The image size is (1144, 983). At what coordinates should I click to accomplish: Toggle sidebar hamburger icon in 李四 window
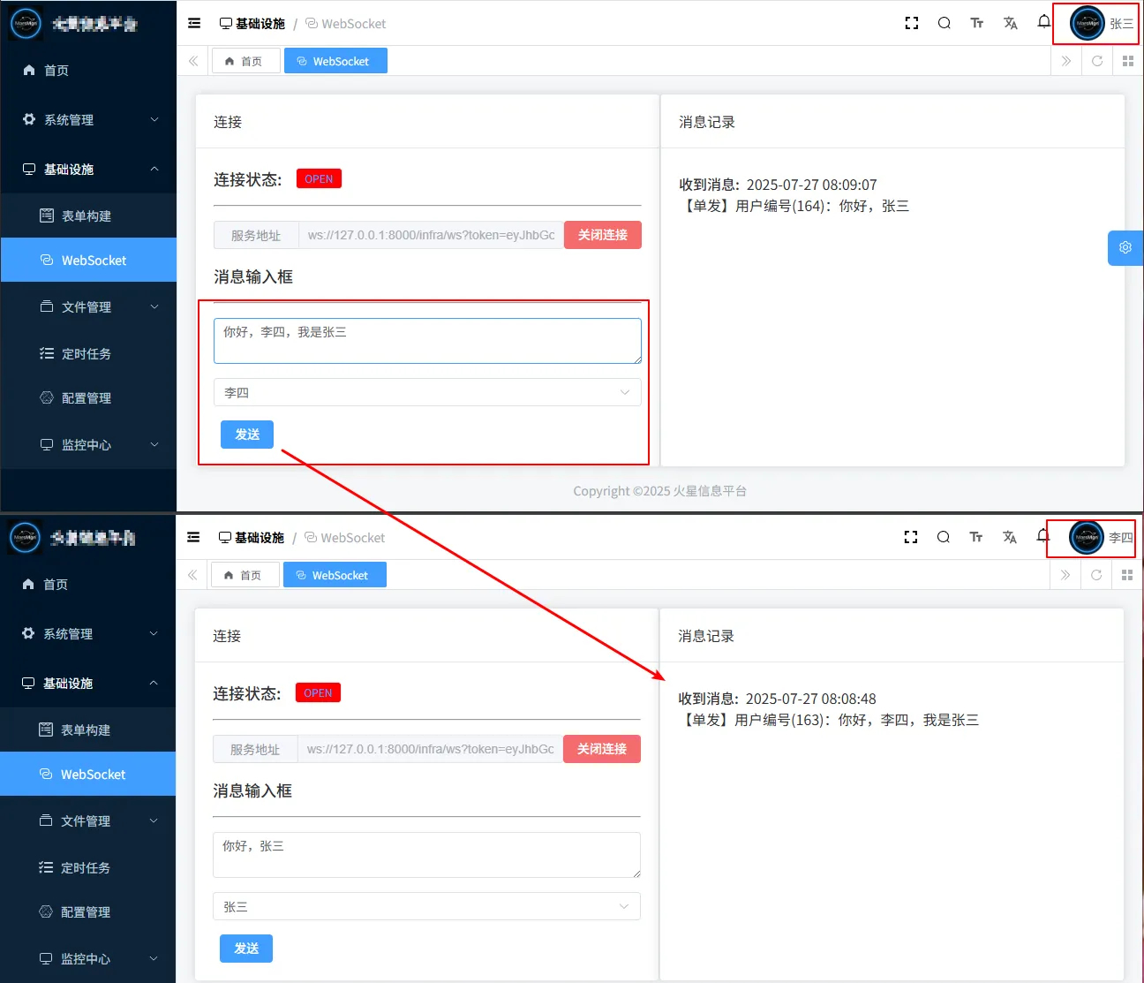click(x=193, y=538)
